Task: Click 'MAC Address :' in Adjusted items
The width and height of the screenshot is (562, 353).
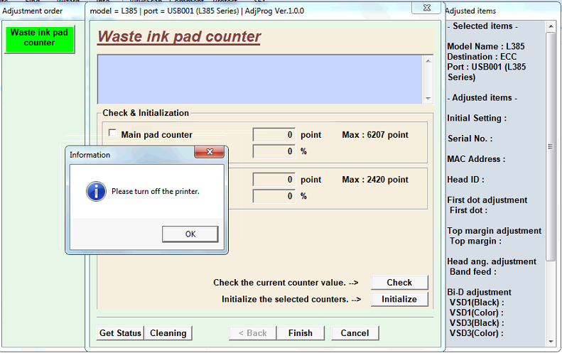Action: [x=476, y=159]
